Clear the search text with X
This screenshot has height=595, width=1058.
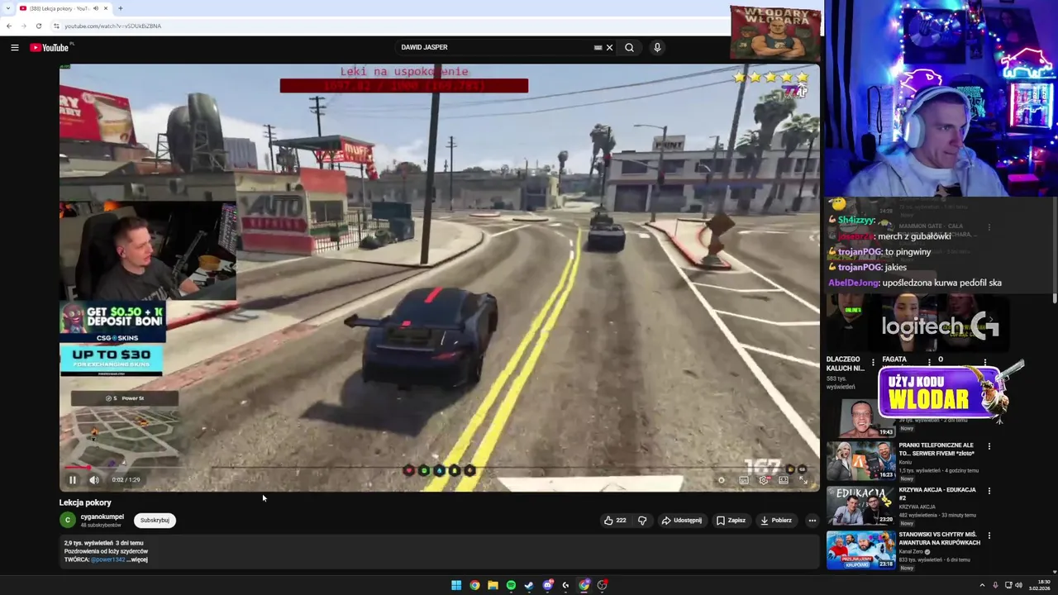609,47
